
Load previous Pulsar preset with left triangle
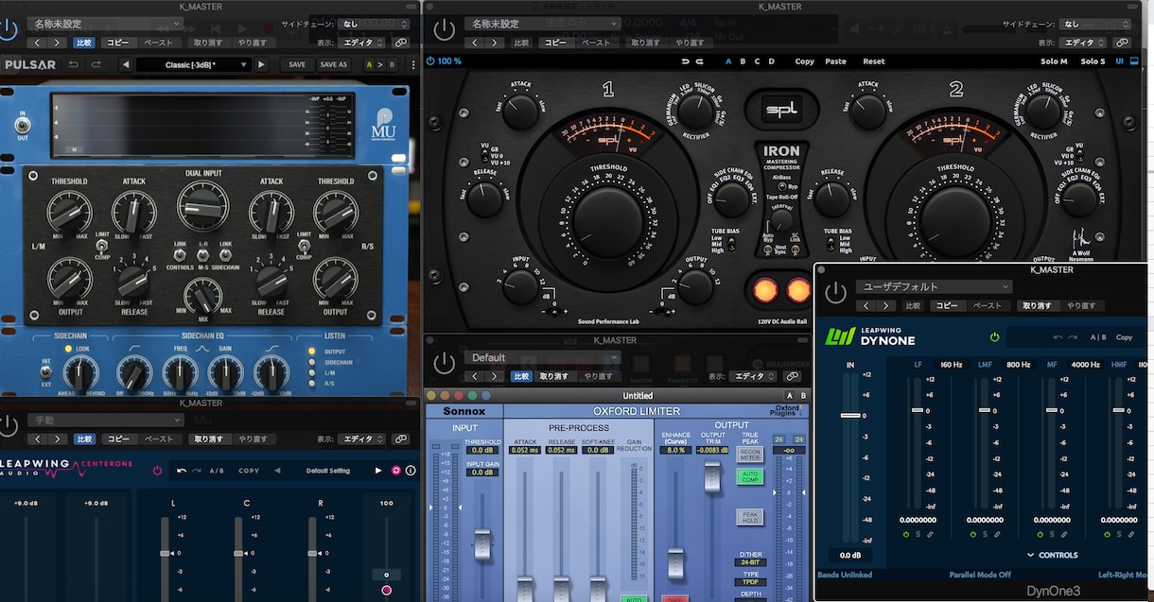(124, 64)
